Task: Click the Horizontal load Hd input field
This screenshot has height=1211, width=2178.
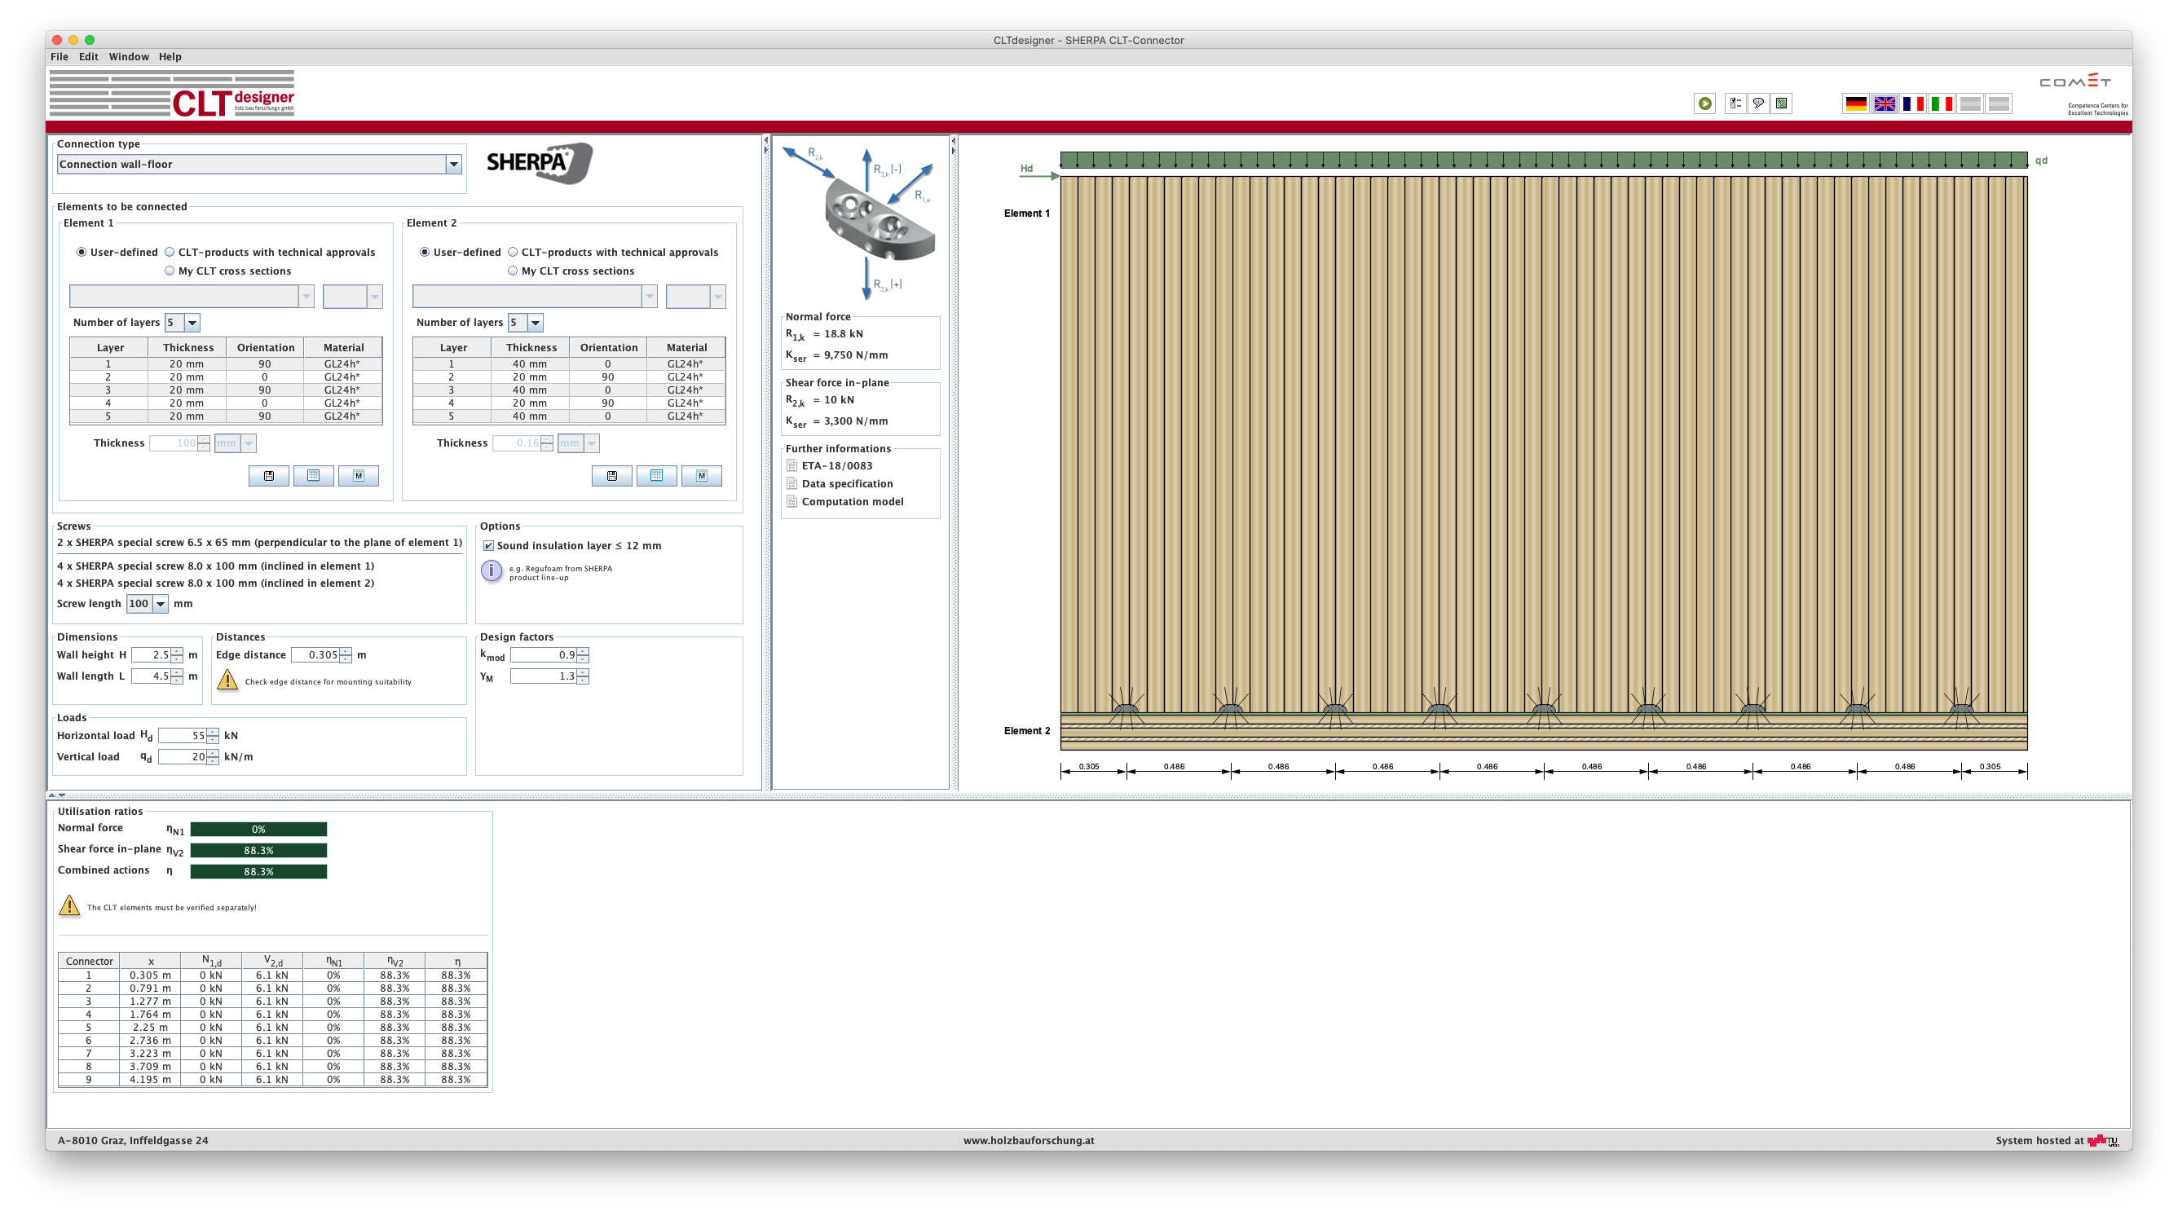Action: pyautogui.click(x=183, y=735)
